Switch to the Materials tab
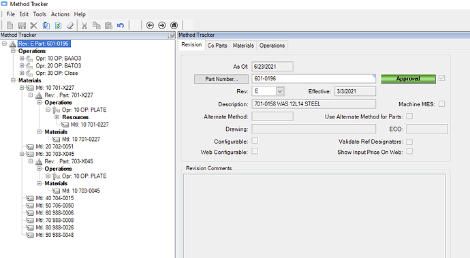Image resolution: width=470 pixels, height=258 pixels. (243, 46)
